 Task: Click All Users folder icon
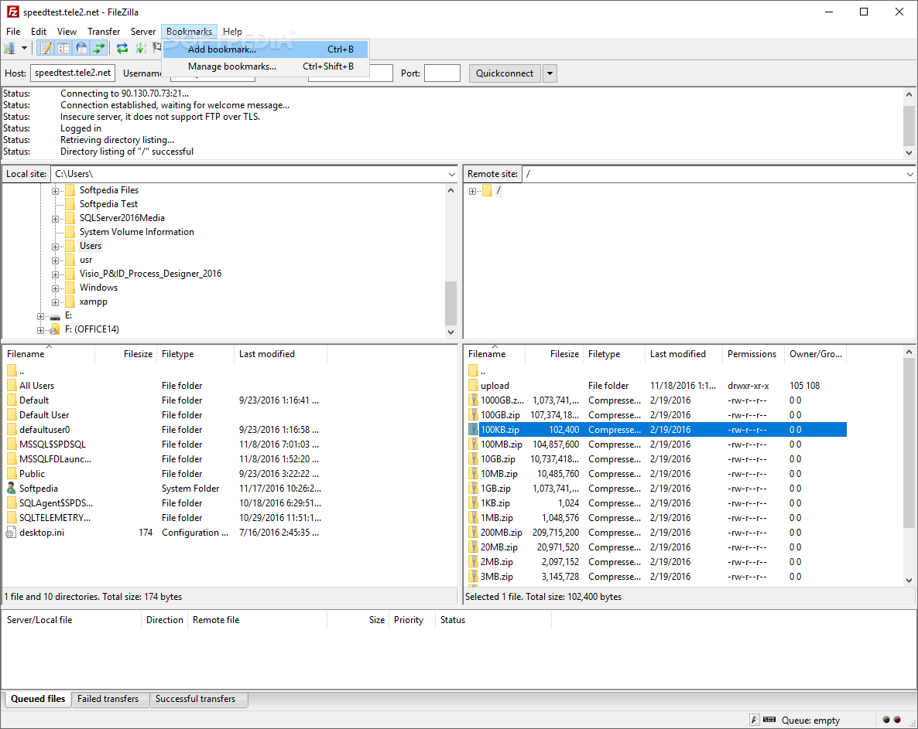pos(12,386)
